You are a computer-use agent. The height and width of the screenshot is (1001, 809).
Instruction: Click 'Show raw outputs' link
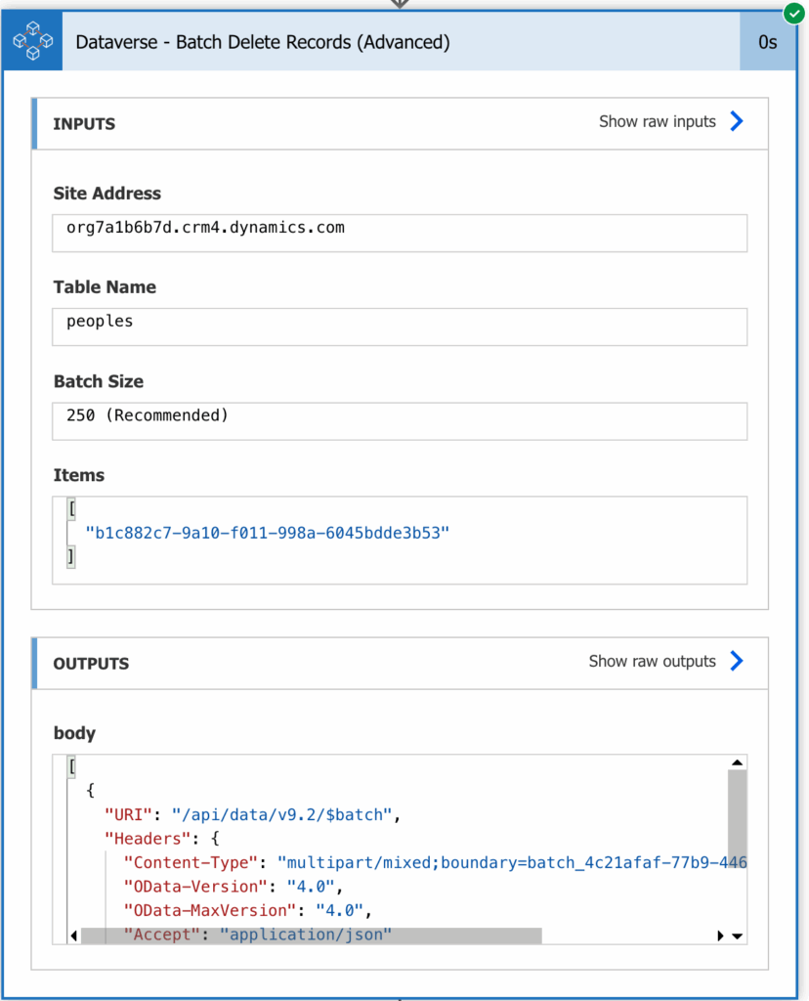[652, 661]
